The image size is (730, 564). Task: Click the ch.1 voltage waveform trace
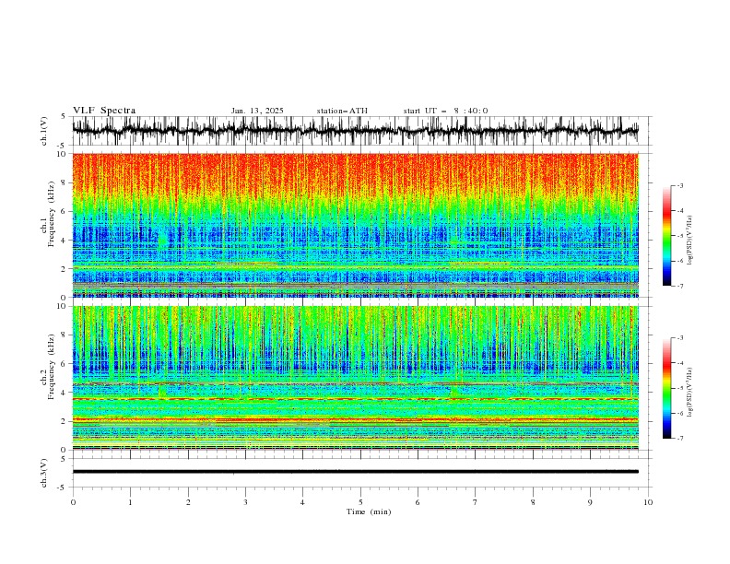pyautogui.click(x=355, y=131)
